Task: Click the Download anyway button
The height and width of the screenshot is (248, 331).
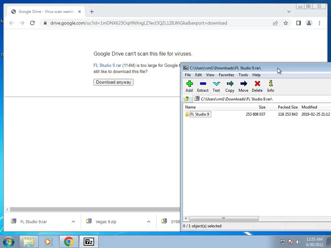Action: (113, 82)
